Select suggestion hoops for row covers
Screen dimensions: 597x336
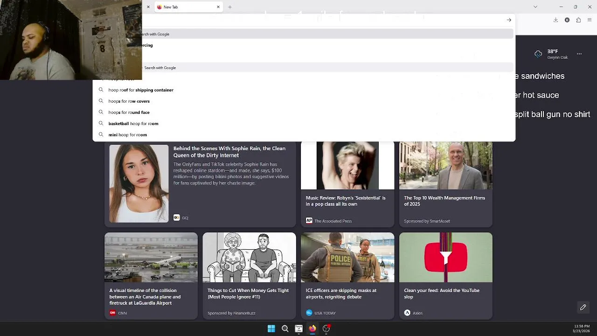coord(304,101)
